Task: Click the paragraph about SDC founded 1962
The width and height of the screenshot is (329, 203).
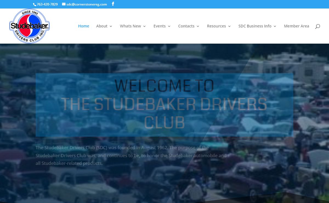Action: (131, 155)
